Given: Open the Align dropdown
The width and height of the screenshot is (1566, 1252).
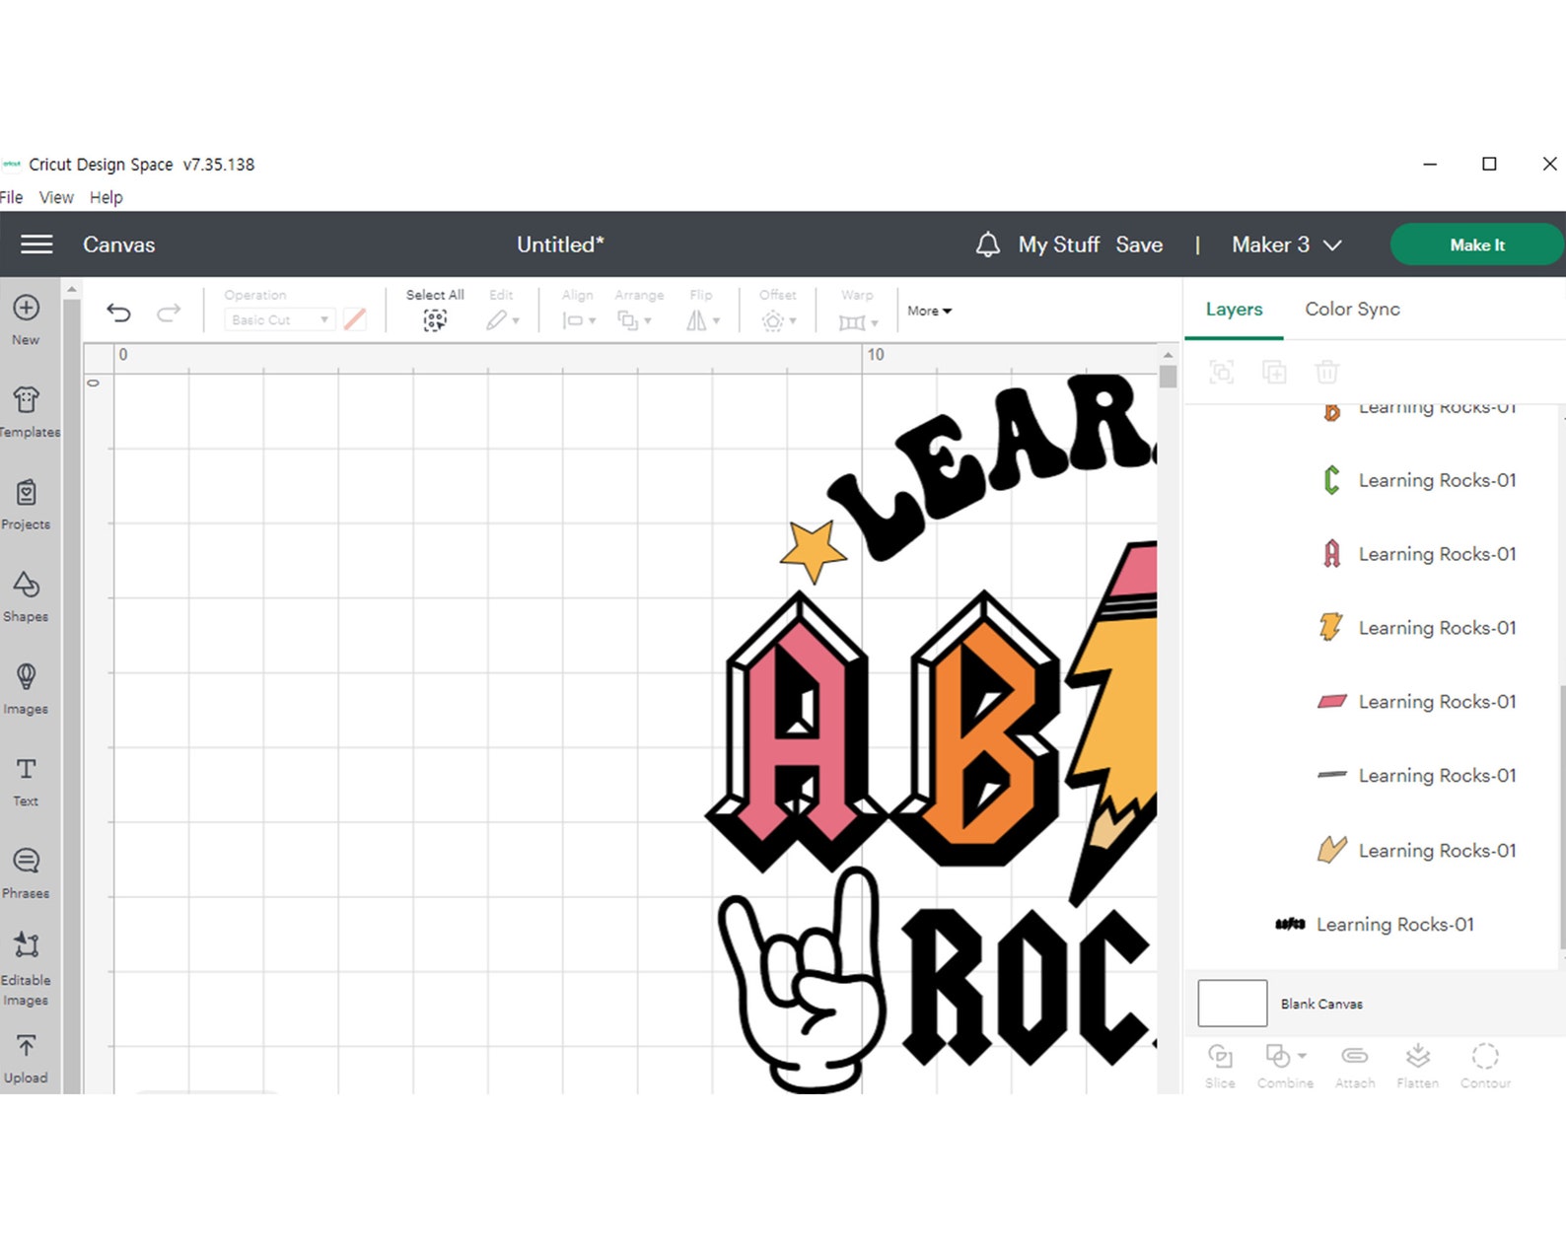Looking at the screenshot, I should pos(578,319).
